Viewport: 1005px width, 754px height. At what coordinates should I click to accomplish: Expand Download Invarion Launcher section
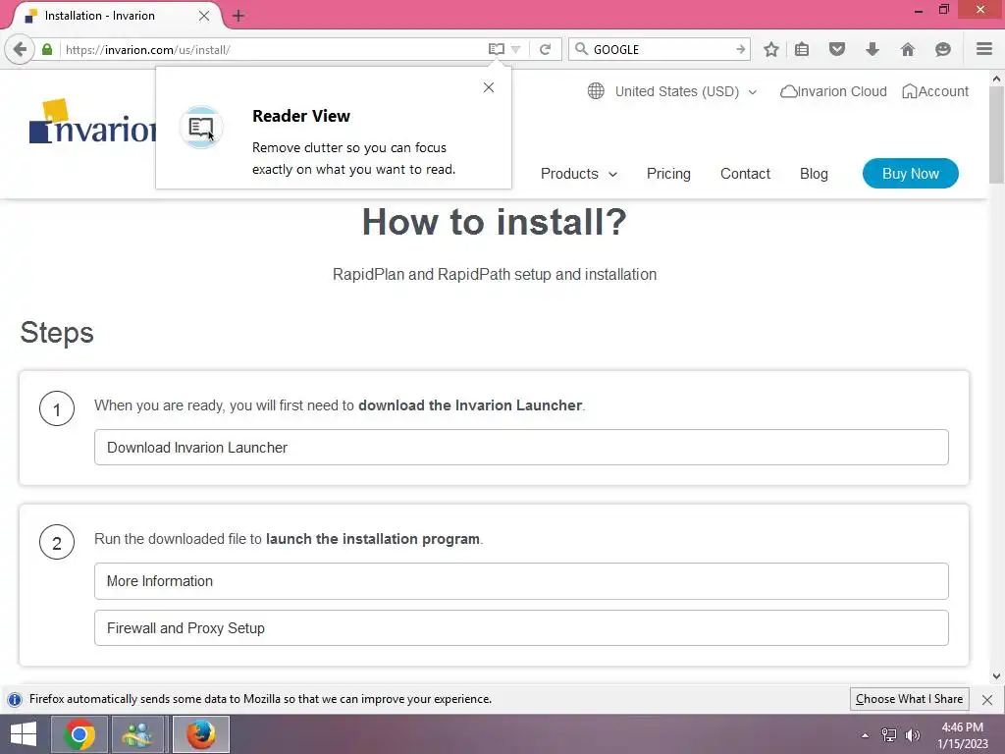pyautogui.click(x=521, y=448)
